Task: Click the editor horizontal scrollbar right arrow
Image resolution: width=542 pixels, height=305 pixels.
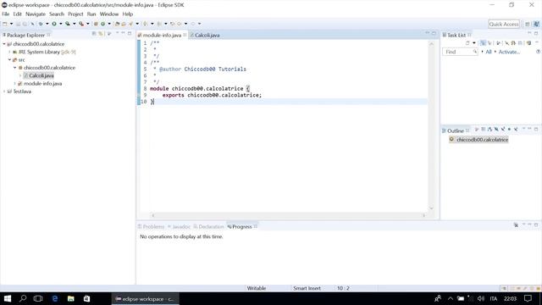Action: [x=423, y=215]
